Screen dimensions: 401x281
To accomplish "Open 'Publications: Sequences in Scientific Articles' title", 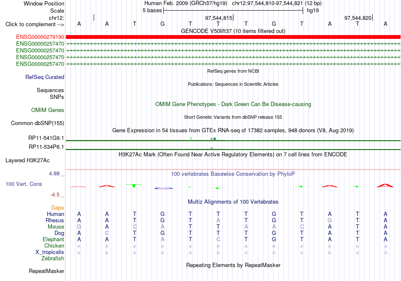I will coord(233,84).
